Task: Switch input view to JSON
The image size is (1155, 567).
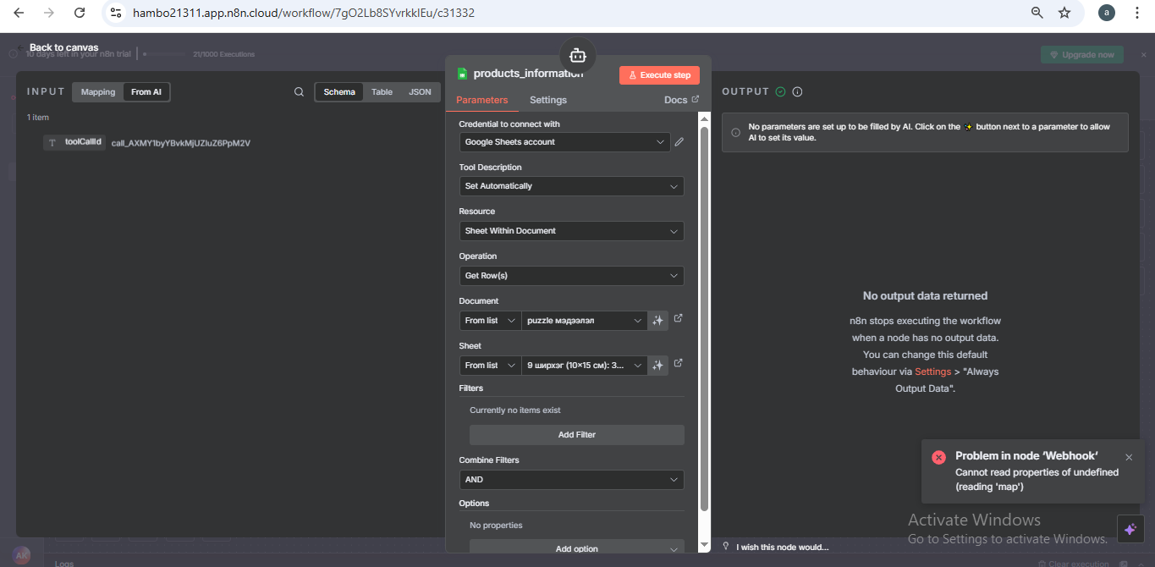Action: tap(420, 92)
